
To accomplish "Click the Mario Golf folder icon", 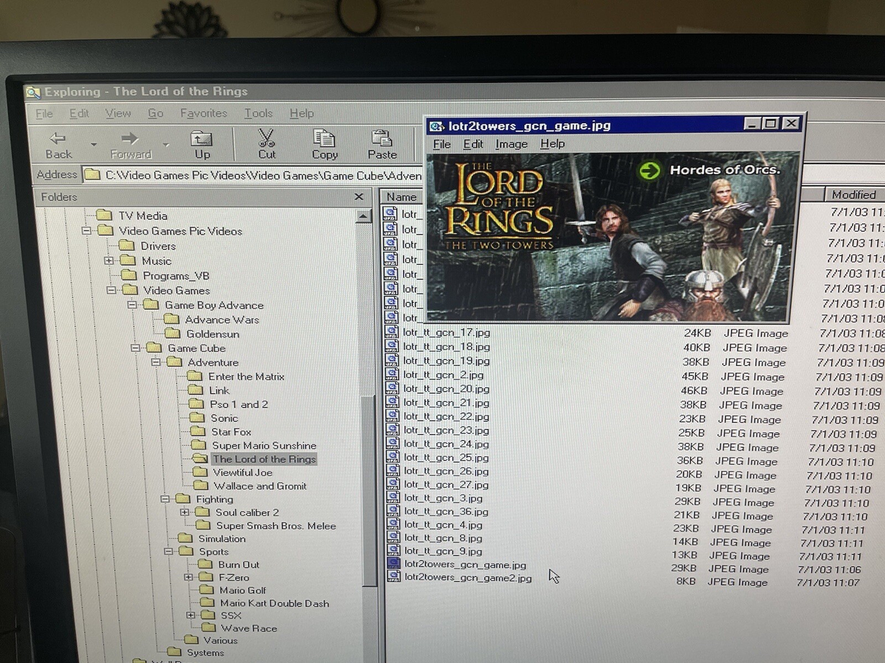I will click(207, 590).
